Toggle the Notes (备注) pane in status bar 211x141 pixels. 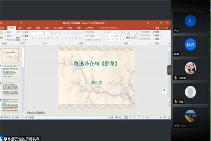click(x=110, y=117)
